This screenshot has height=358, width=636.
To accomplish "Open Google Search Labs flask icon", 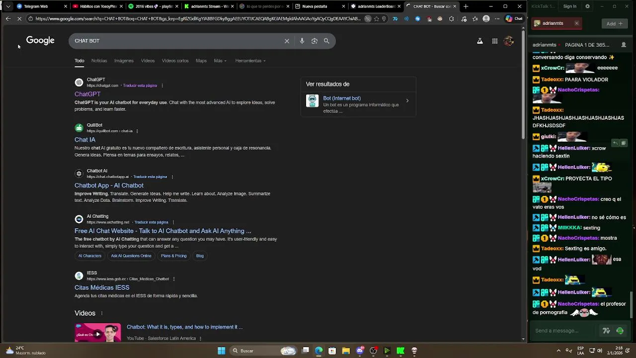I will [480, 41].
